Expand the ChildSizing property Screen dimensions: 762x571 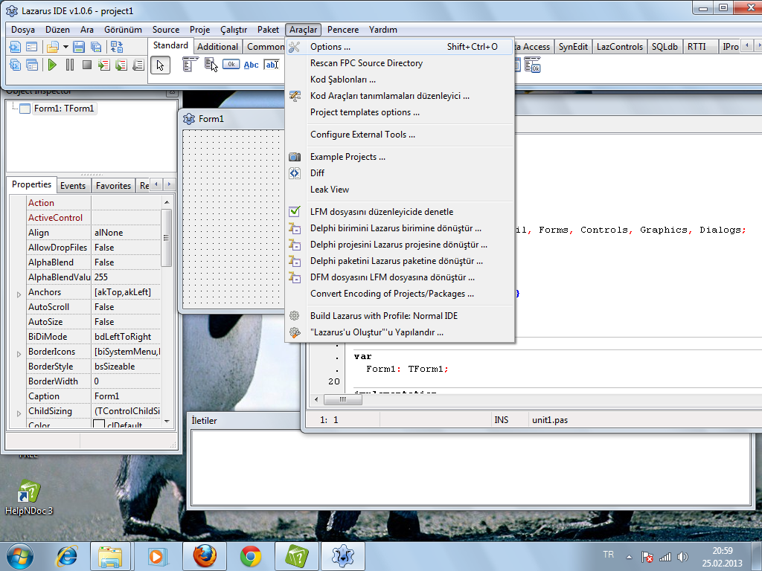click(x=19, y=413)
